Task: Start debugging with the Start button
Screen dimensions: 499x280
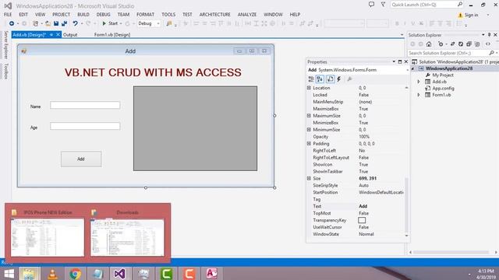Action: coord(110,23)
